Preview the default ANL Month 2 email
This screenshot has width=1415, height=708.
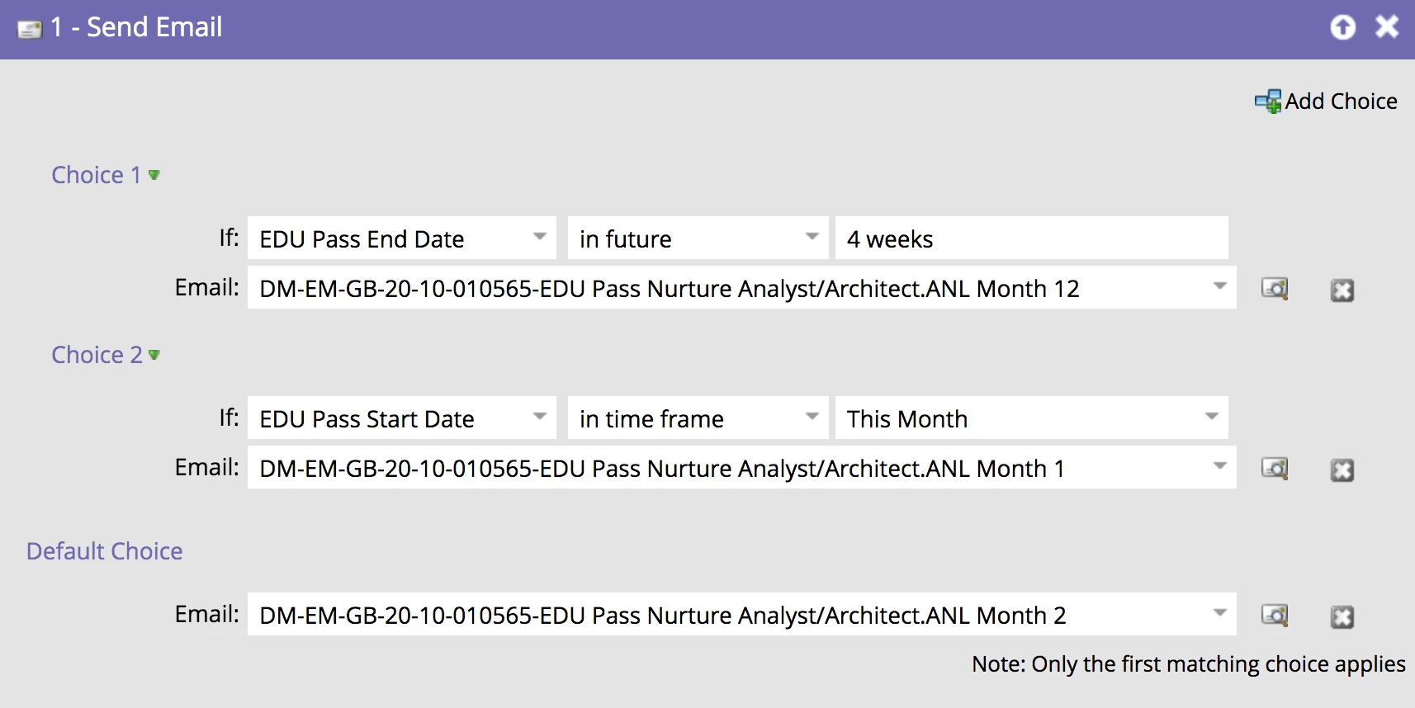click(1275, 616)
